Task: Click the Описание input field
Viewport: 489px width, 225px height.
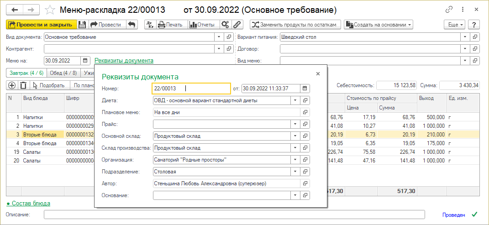Action: [234, 215]
